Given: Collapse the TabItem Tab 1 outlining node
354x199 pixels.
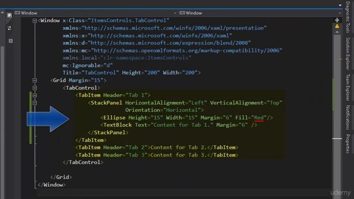Looking at the screenshot, I should [x=34, y=95].
